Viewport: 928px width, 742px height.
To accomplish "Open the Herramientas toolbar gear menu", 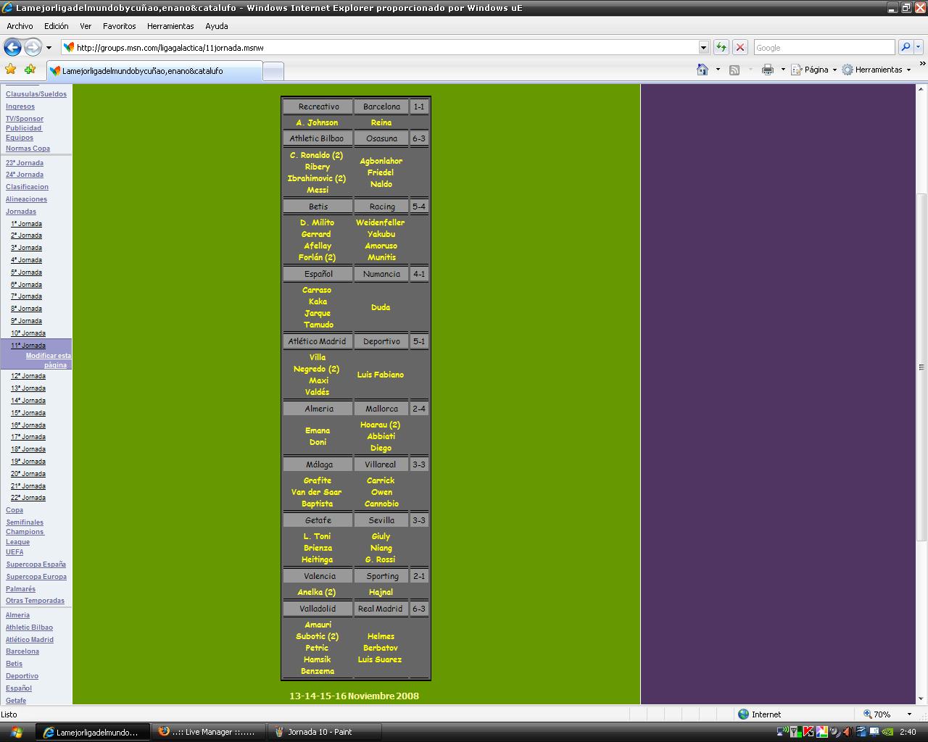I will 877,70.
